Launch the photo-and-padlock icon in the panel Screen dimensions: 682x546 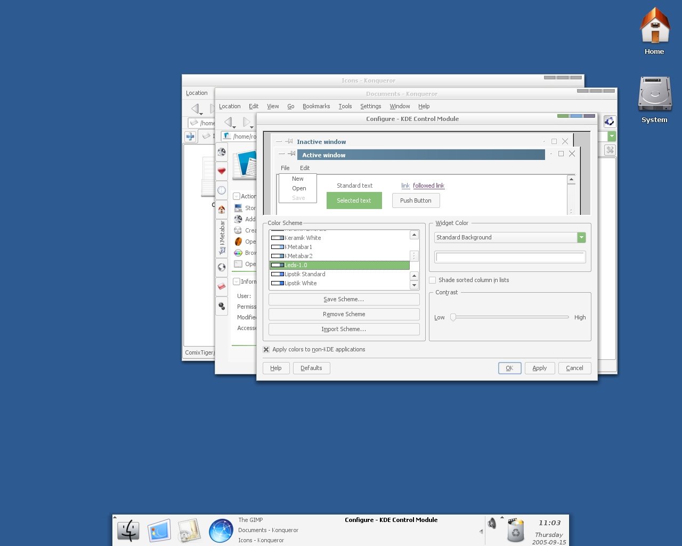pos(189,531)
